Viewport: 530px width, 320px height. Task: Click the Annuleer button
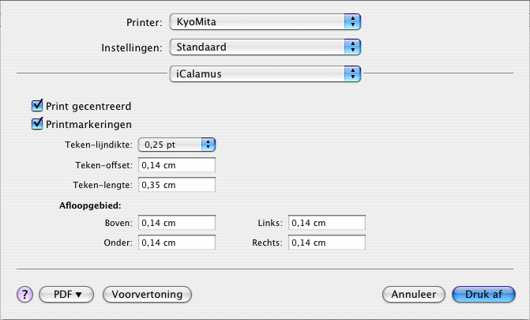click(415, 294)
